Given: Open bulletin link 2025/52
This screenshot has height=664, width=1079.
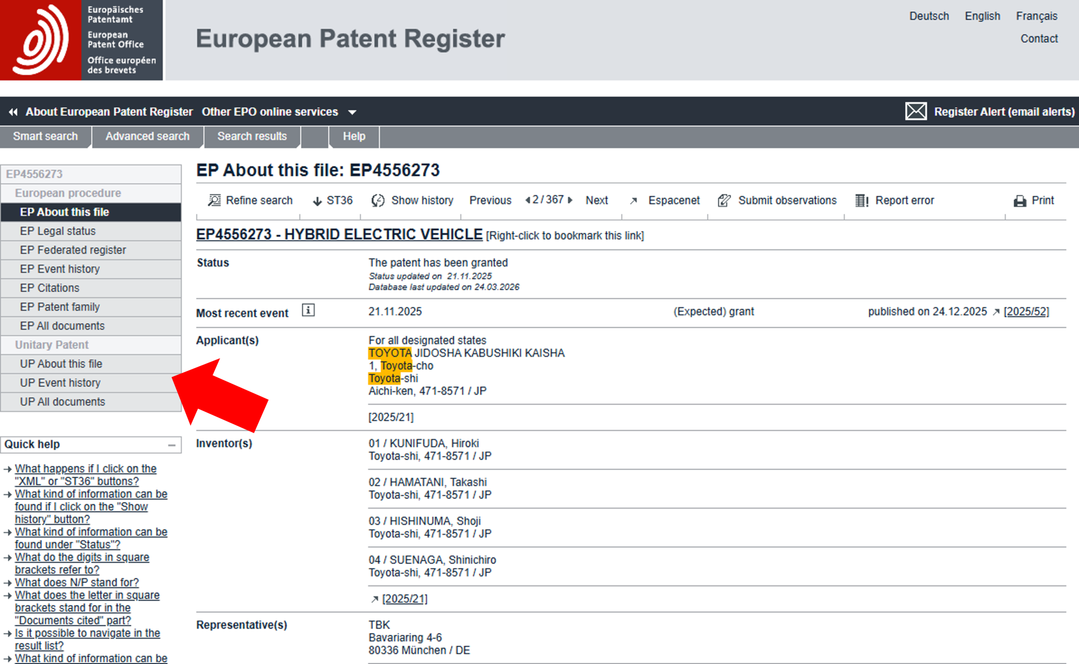Looking at the screenshot, I should point(1026,312).
